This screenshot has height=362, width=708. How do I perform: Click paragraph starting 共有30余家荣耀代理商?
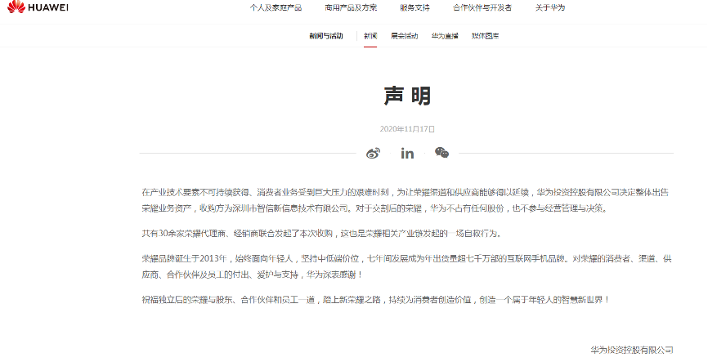tap(321, 234)
